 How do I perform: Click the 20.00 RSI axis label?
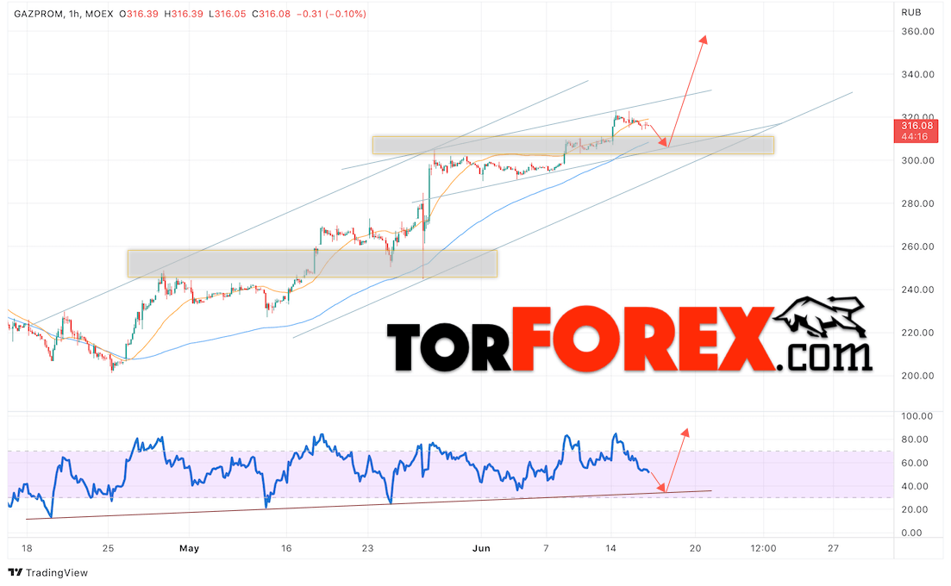(x=915, y=509)
